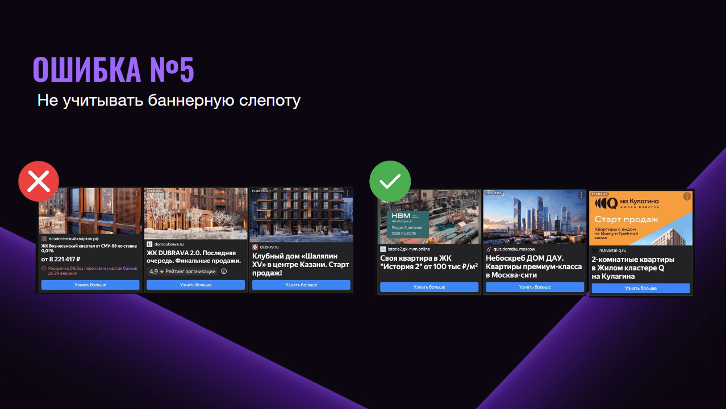Open kebab menu on ЖК DUBRAVA 2.0 ad

point(242,193)
